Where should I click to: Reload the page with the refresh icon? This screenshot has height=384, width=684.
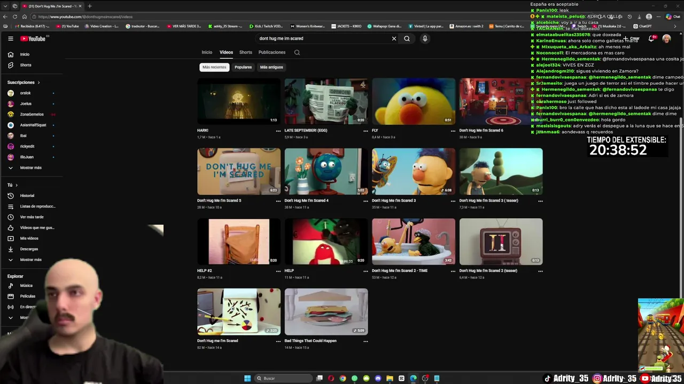tap(14, 17)
